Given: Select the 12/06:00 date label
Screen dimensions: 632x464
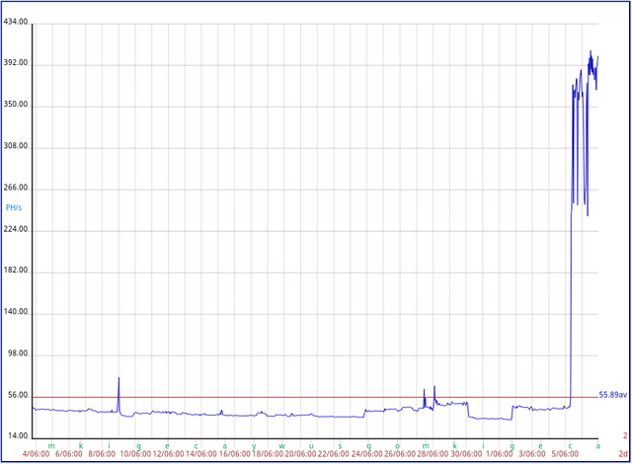Looking at the screenshot, I should [x=169, y=454].
